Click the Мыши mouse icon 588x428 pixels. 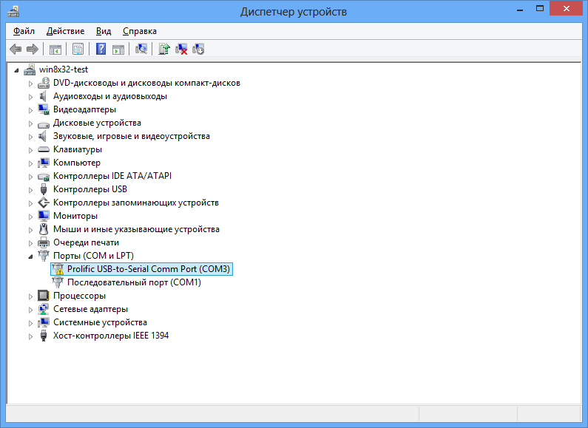tap(44, 229)
